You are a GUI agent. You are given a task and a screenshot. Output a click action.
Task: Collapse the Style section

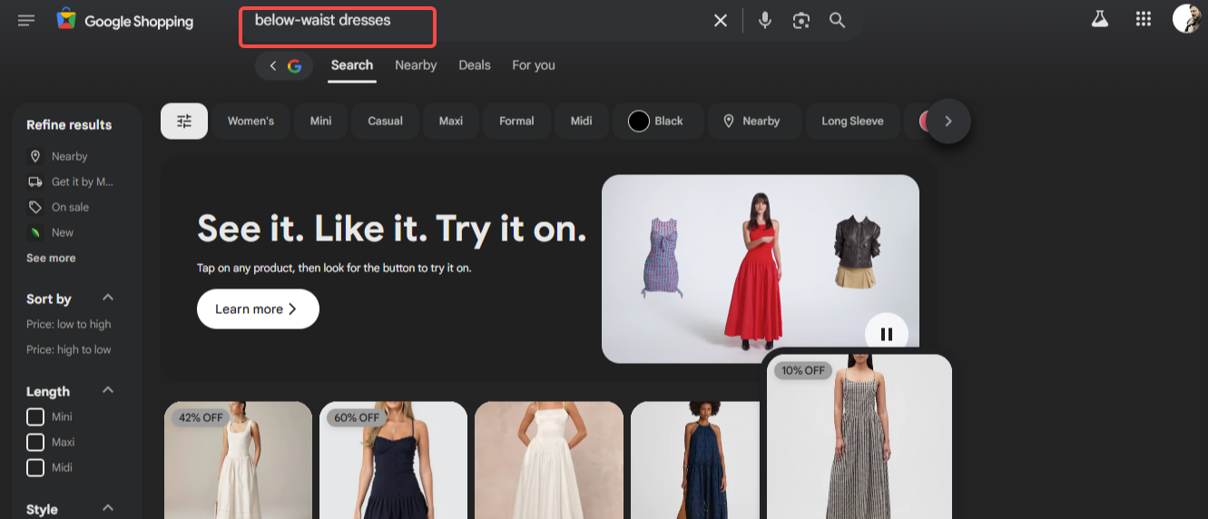click(108, 508)
